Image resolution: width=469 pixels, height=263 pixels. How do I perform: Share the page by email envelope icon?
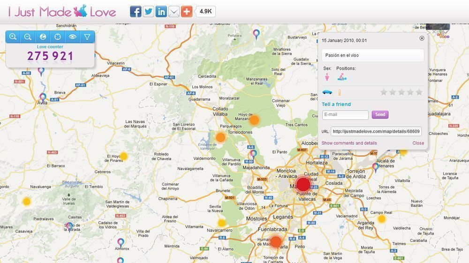174,12
